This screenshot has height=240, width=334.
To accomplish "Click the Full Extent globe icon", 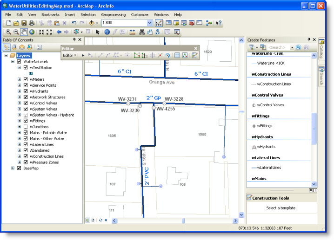I will tap(31, 32).
